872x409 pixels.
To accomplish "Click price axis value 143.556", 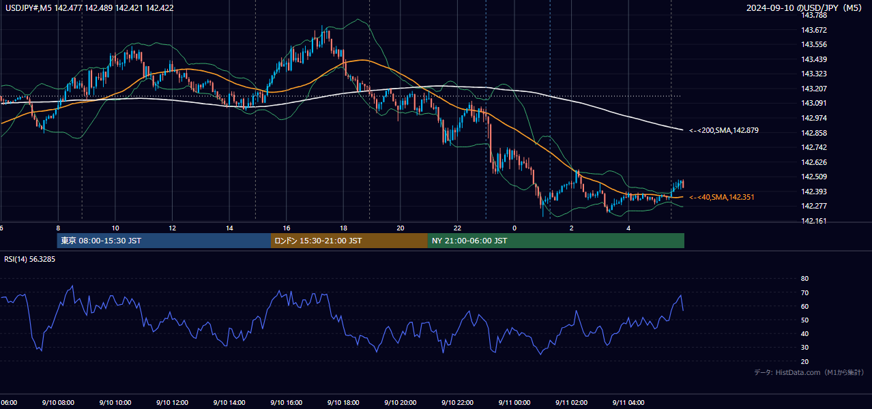I will click(815, 44).
